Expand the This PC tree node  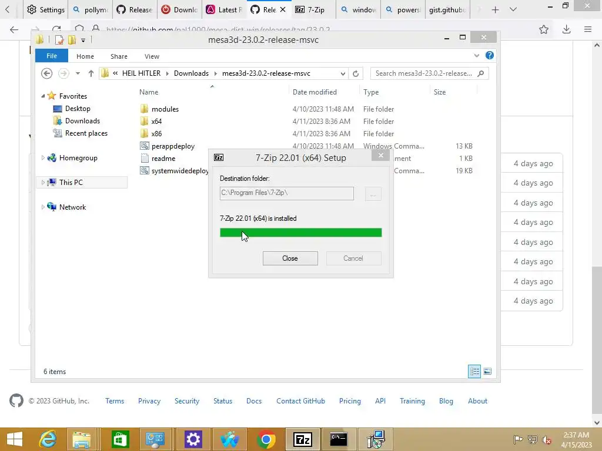(43, 183)
